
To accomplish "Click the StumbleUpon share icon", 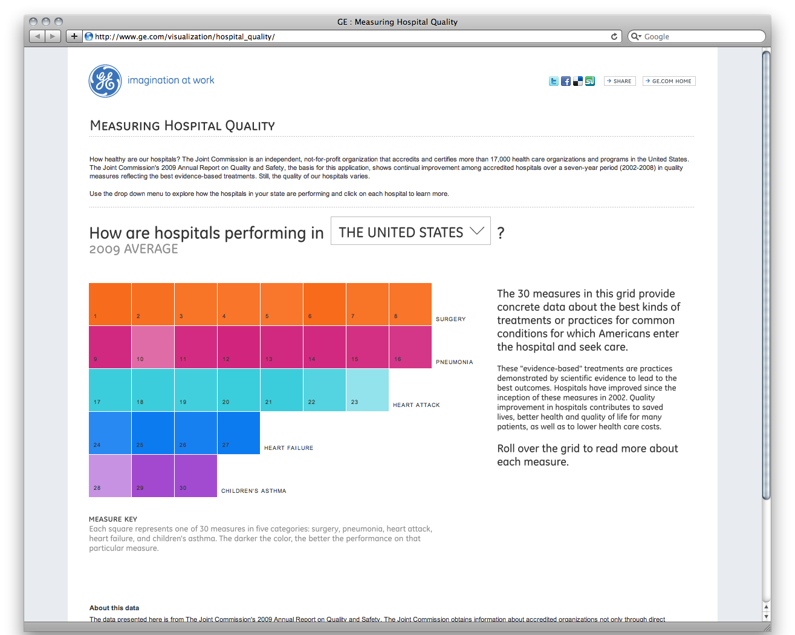I will click(590, 81).
